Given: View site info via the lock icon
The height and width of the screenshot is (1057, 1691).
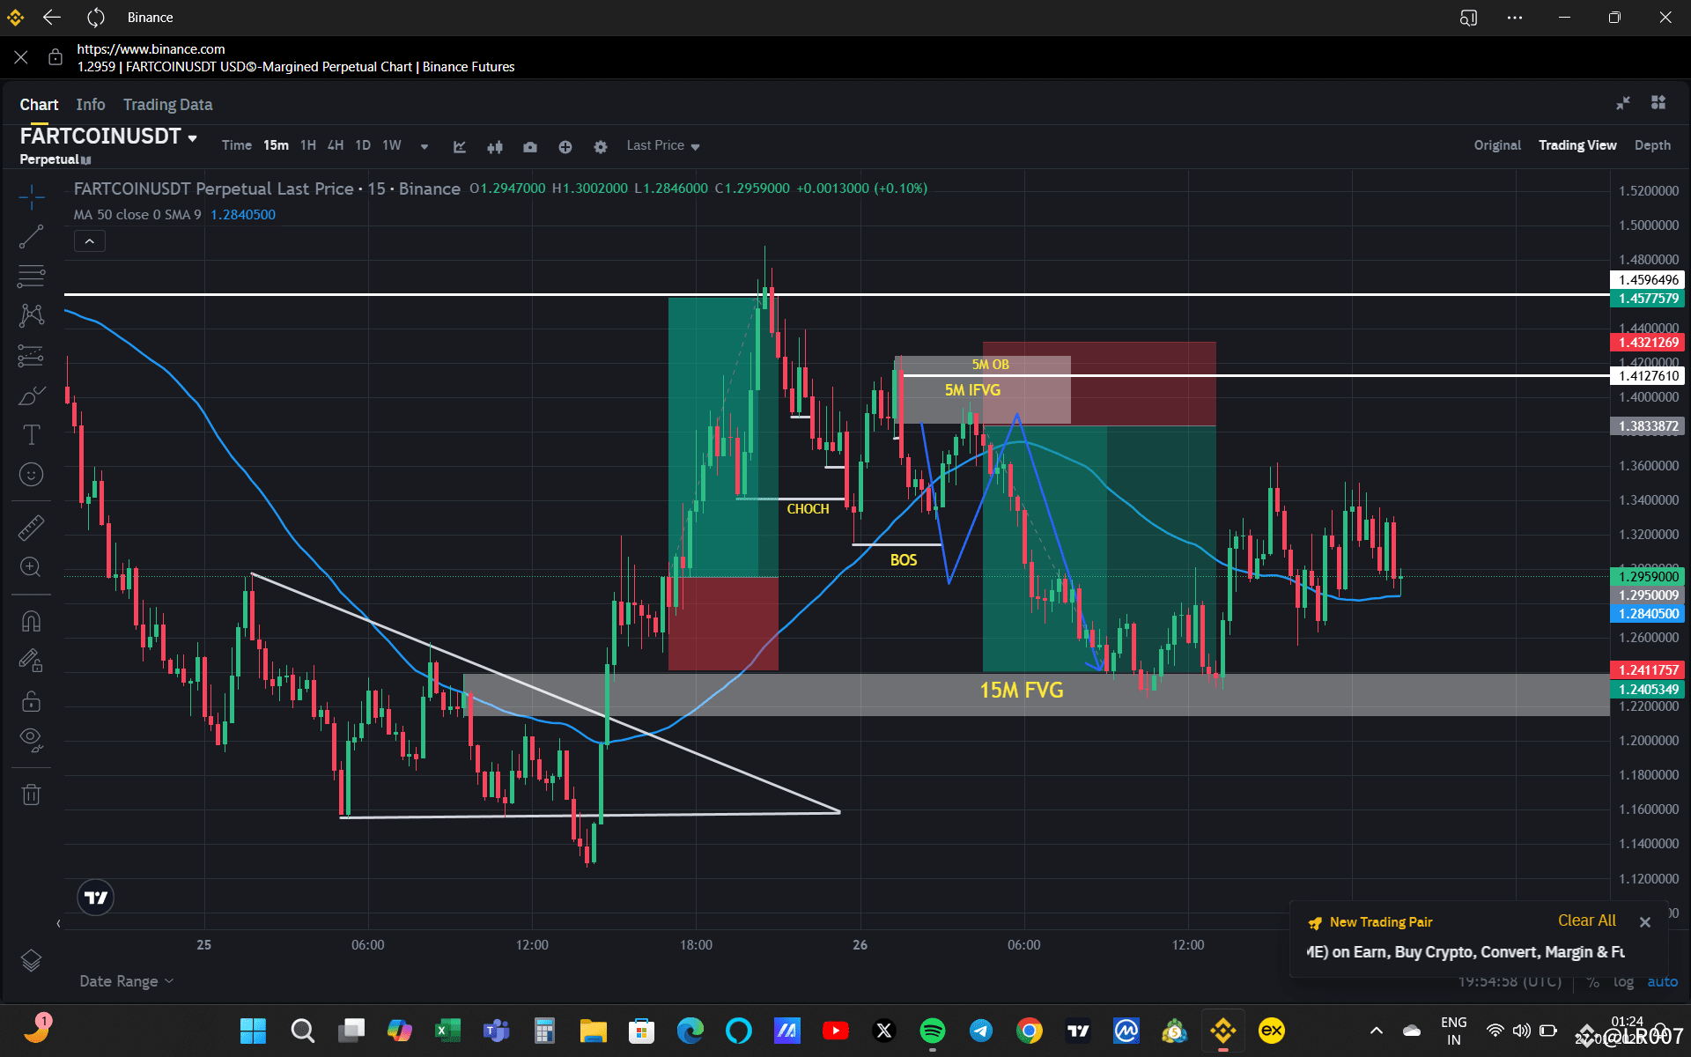Looking at the screenshot, I should [55, 57].
